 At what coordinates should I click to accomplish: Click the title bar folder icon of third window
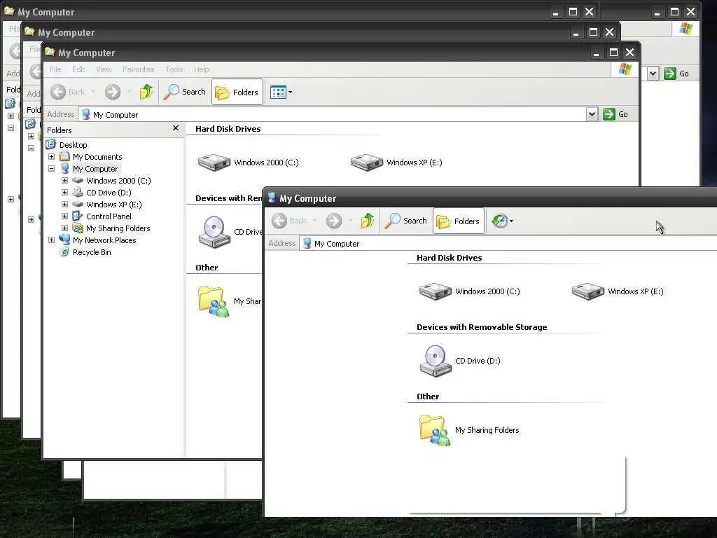[50, 52]
